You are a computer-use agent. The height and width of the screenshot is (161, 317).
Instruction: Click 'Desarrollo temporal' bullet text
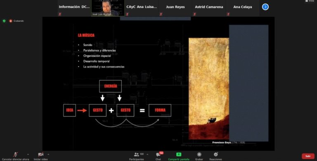point(97,61)
